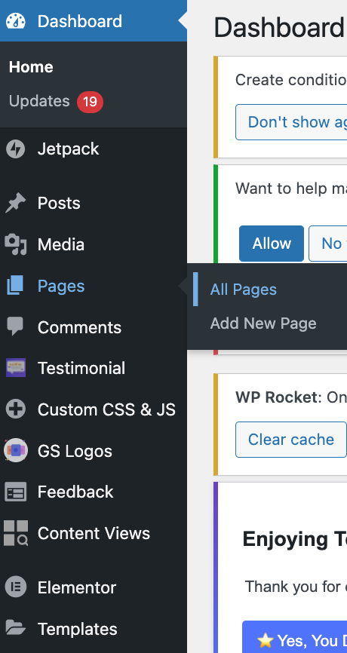Open the Content Views menu
347x653 pixels.
tap(94, 533)
